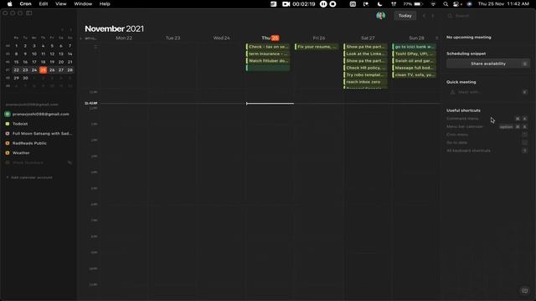Select day 15 in the mini calendar
The height and width of the screenshot is (301, 536).
coord(16,62)
